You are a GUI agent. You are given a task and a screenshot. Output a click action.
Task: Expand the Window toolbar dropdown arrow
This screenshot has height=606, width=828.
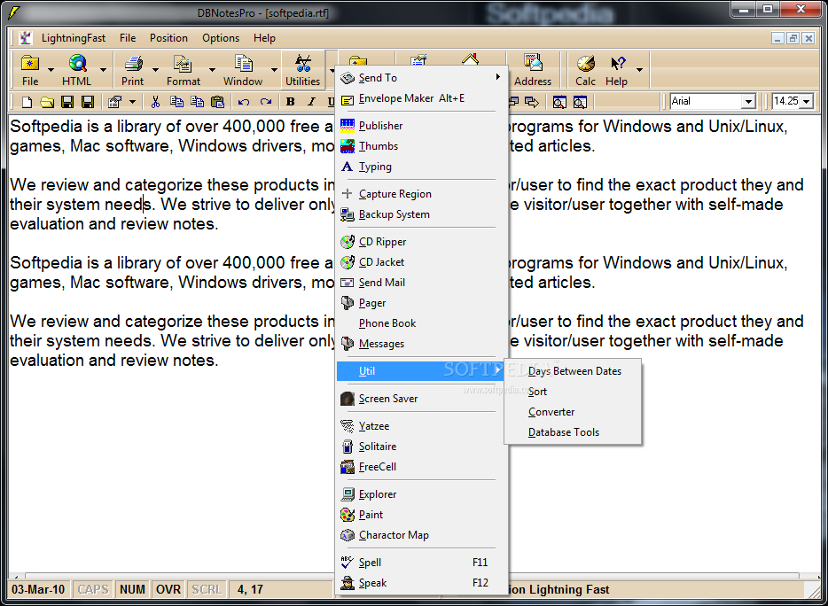(274, 70)
